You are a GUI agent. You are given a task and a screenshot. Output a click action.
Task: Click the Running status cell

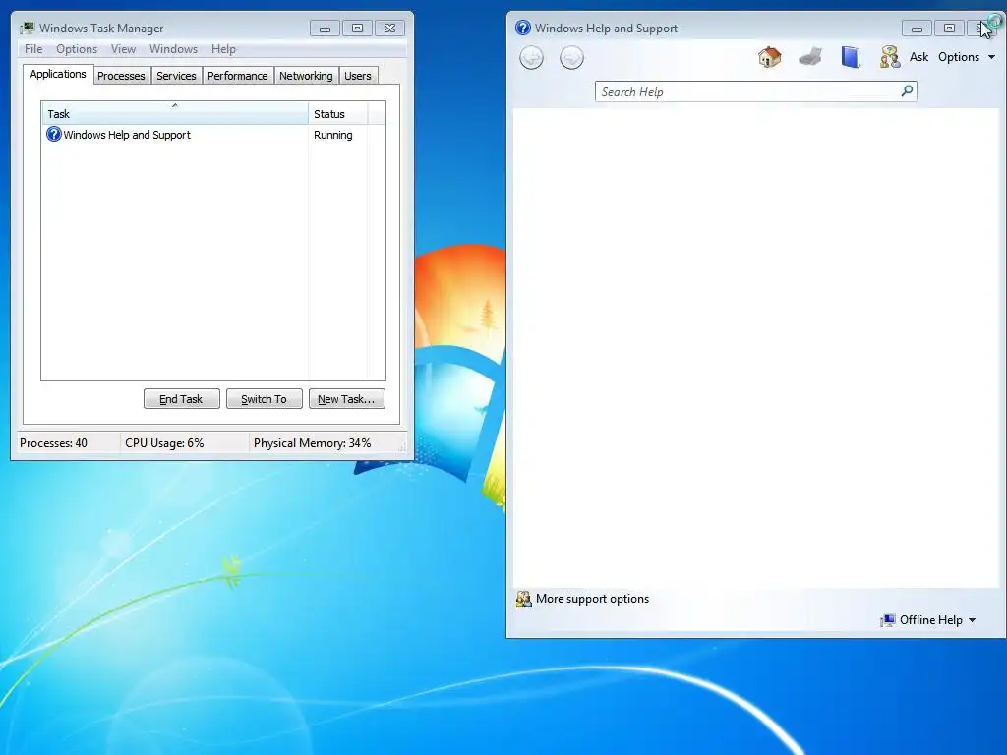point(332,135)
